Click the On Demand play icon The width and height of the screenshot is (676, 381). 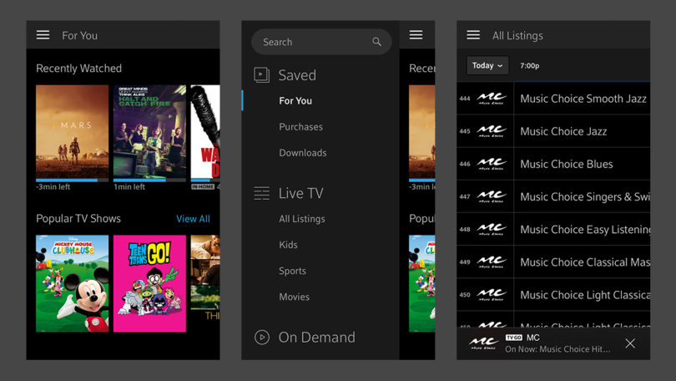[262, 337]
